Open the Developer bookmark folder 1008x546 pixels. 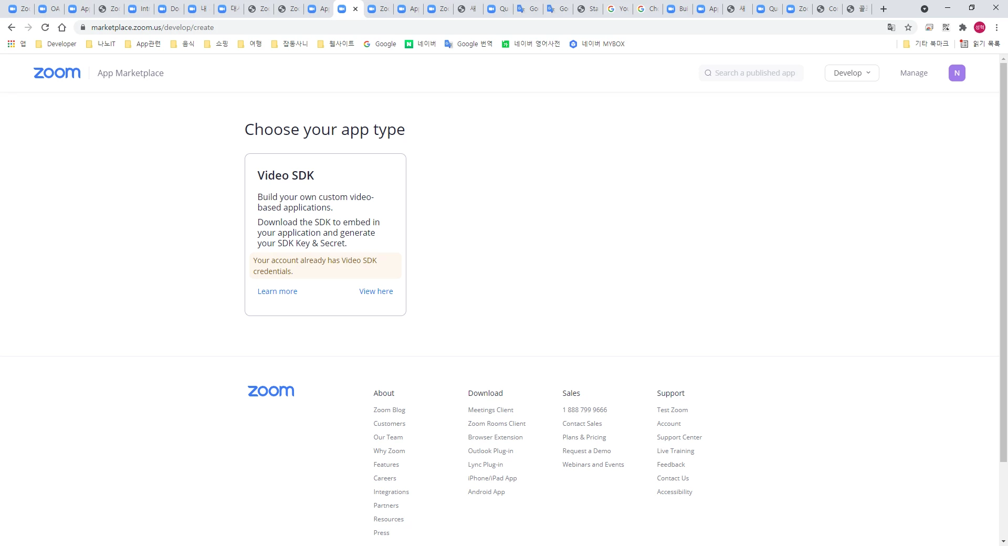[x=56, y=44]
